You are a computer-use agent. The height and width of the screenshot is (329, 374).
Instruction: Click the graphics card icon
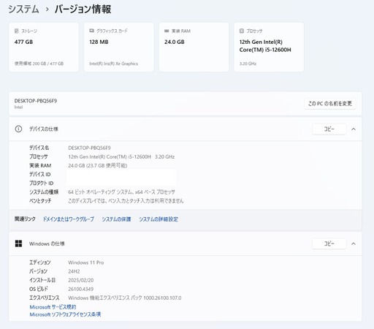click(91, 31)
